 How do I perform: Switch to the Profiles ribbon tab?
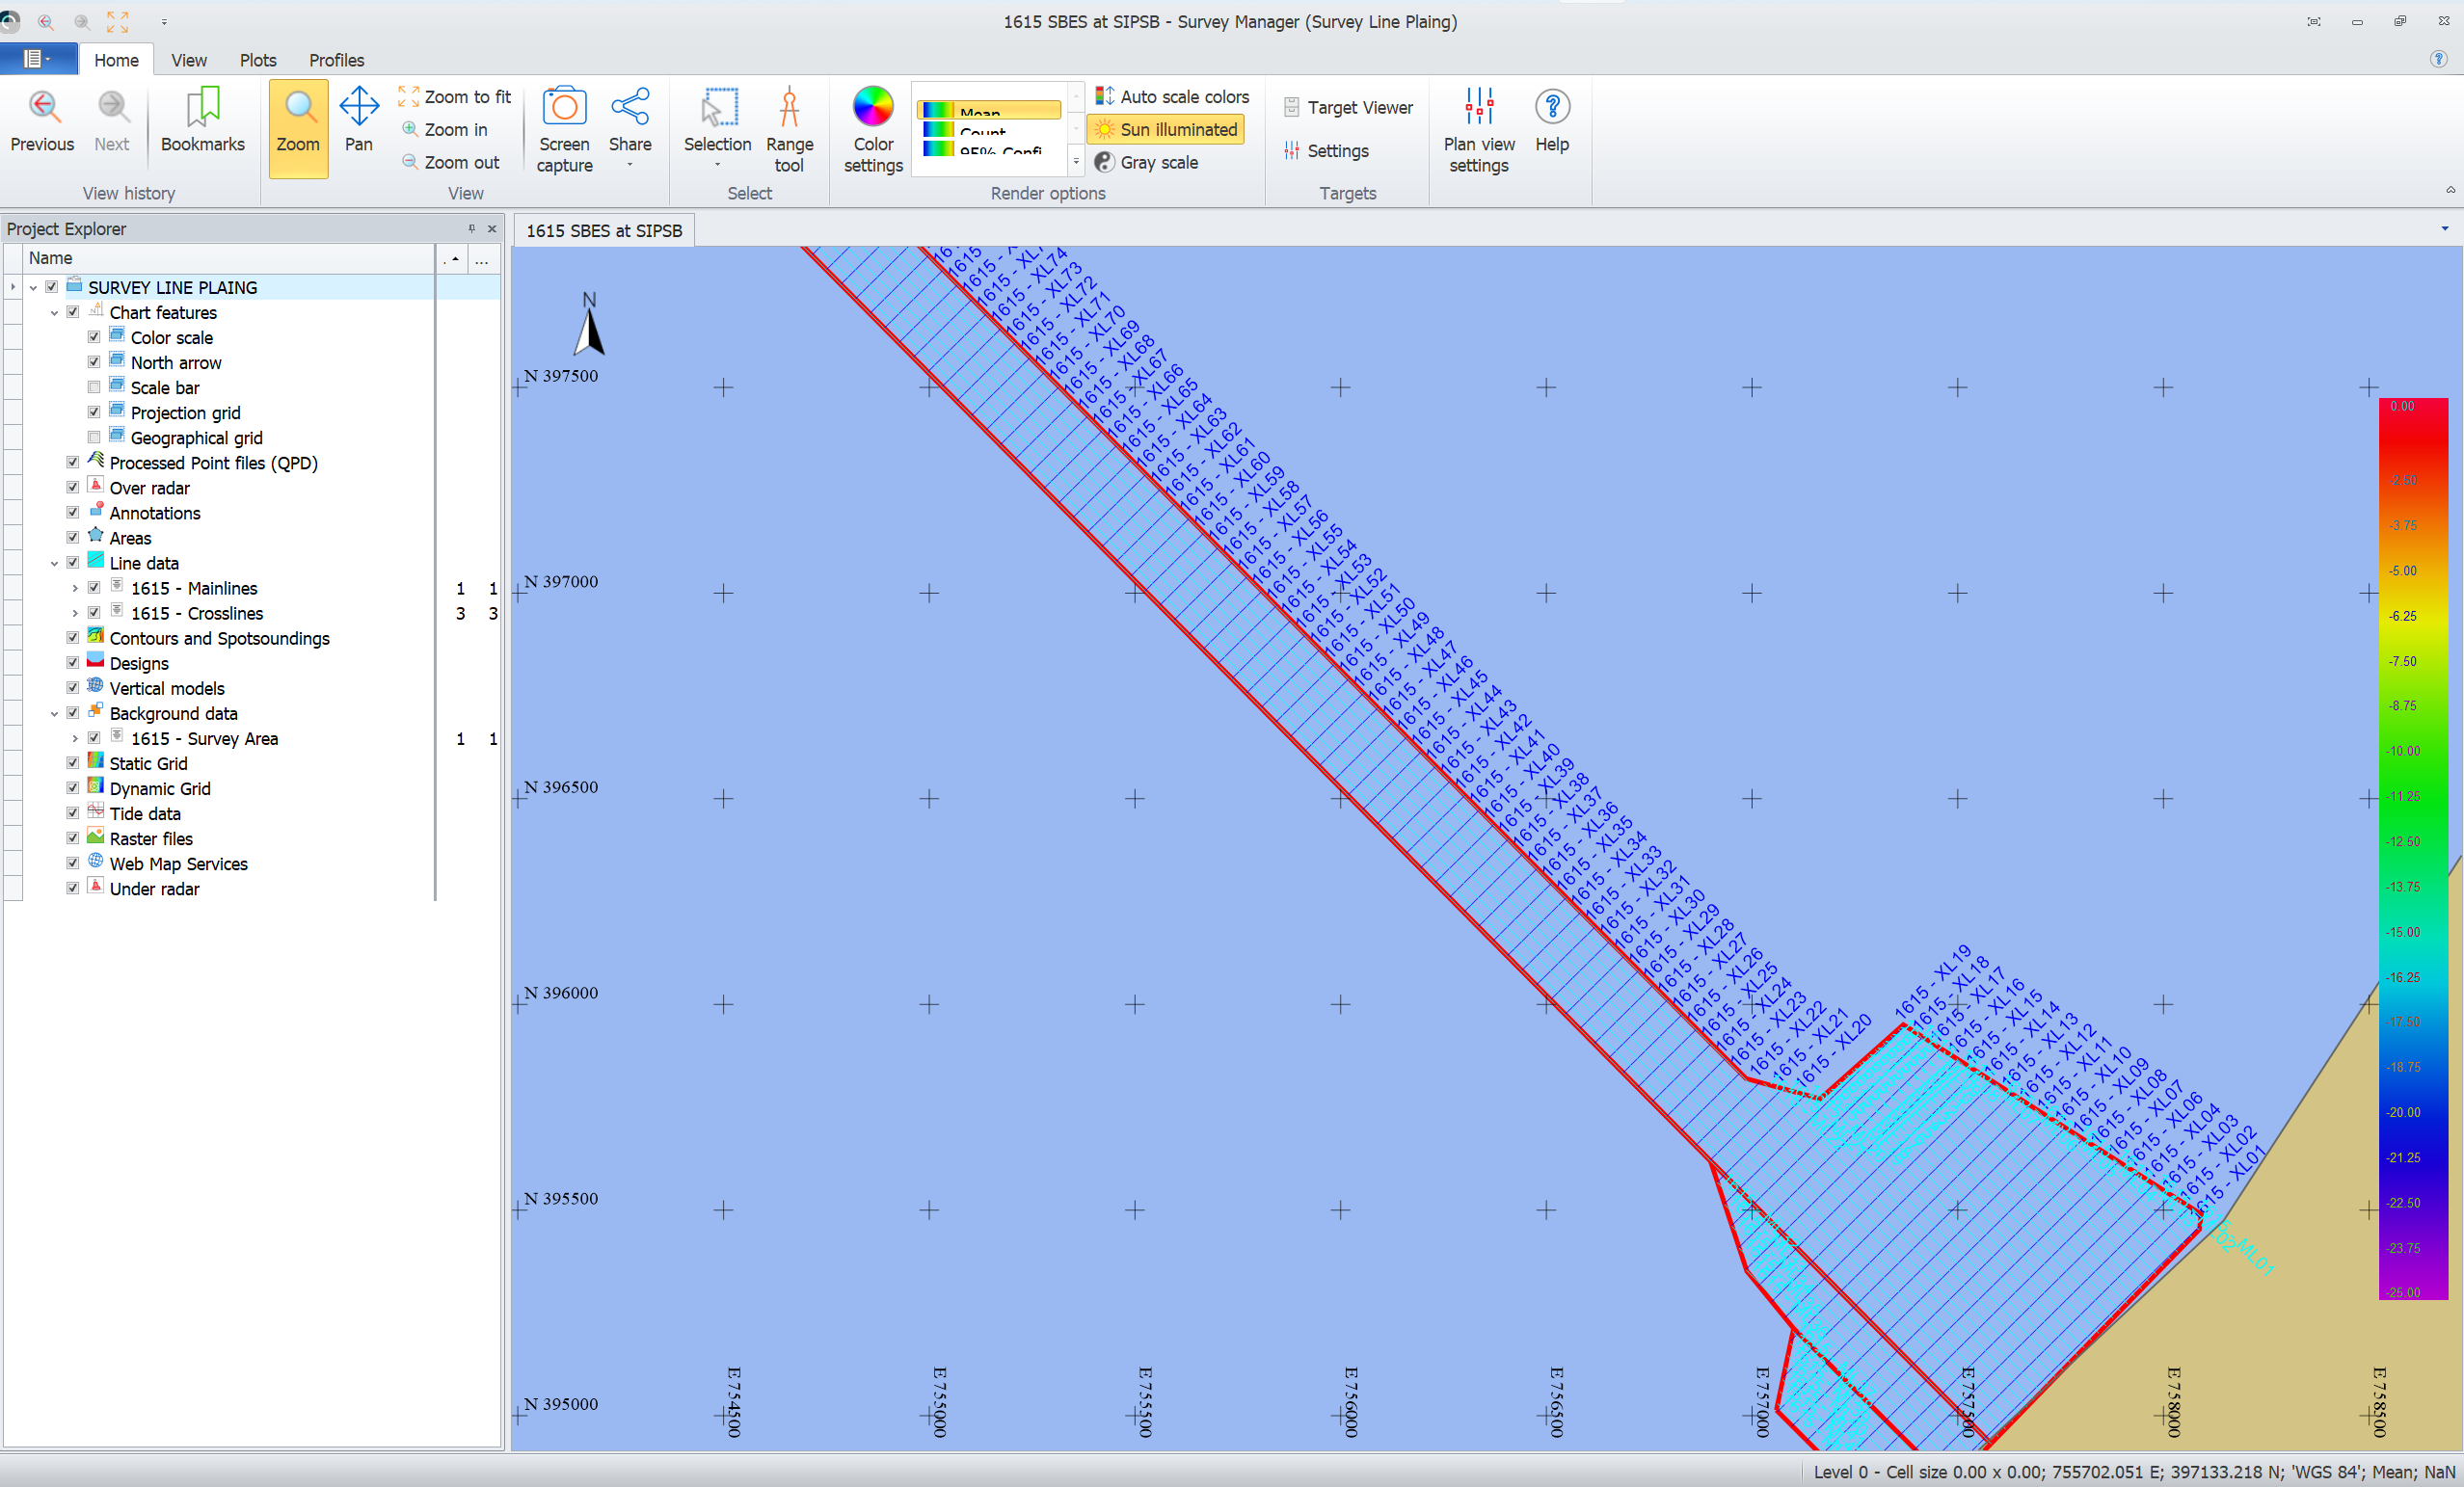tap(336, 60)
